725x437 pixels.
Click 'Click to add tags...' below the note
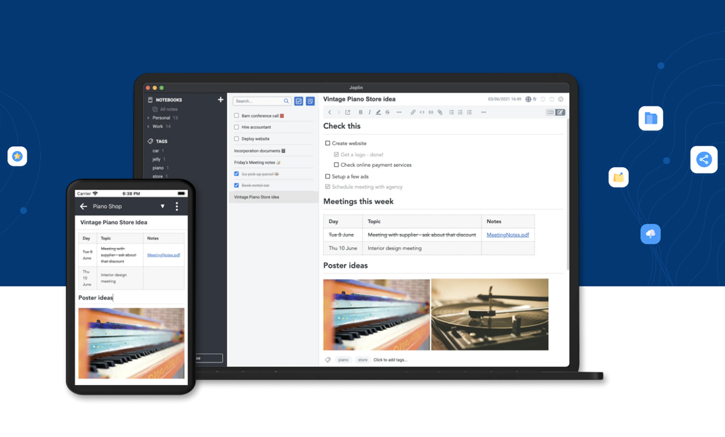(390, 360)
